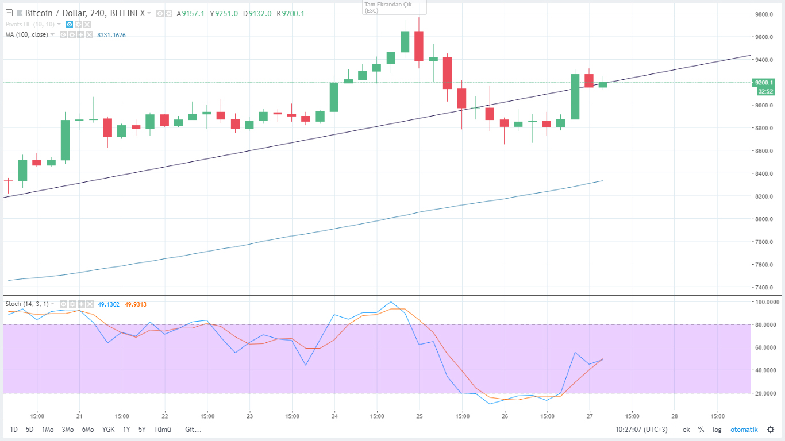Click the 9800.0 price axis label
785x441 pixels.
[x=764, y=14]
